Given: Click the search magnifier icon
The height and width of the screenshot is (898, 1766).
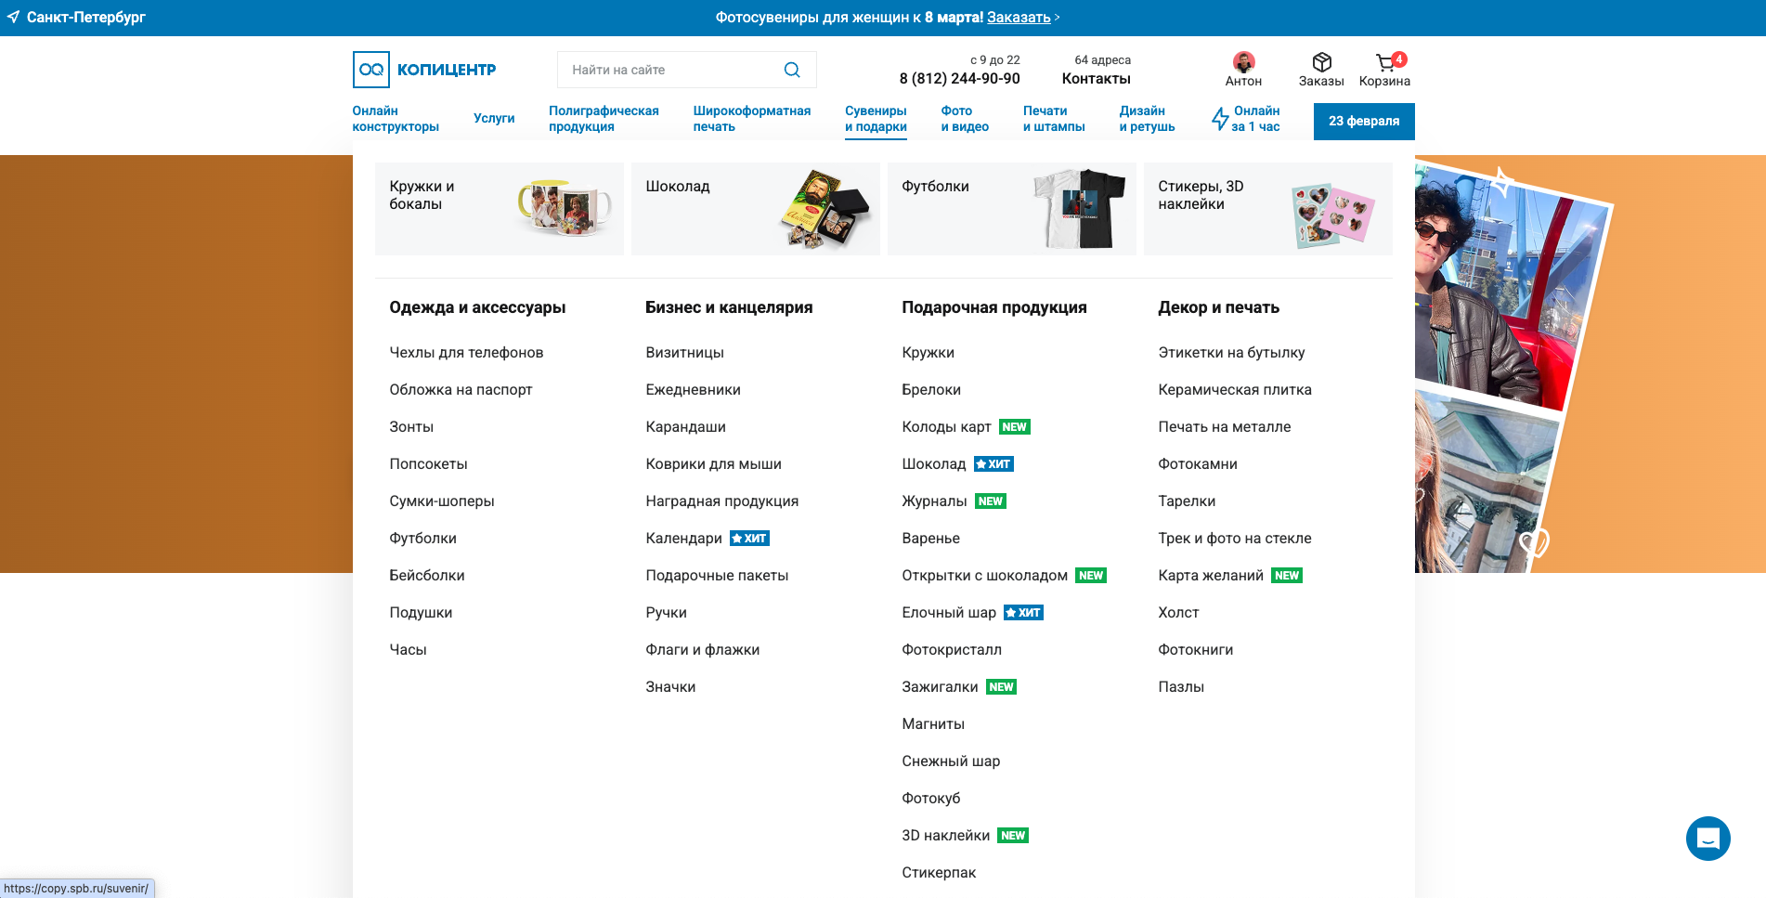Looking at the screenshot, I should 792,70.
